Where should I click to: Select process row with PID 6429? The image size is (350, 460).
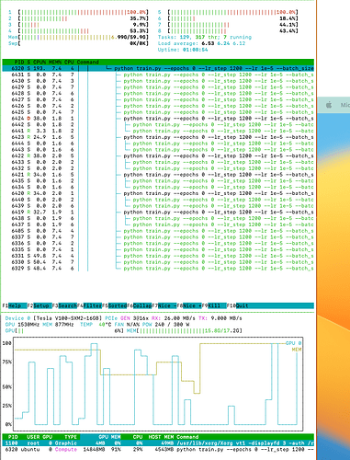pos(158,87)
